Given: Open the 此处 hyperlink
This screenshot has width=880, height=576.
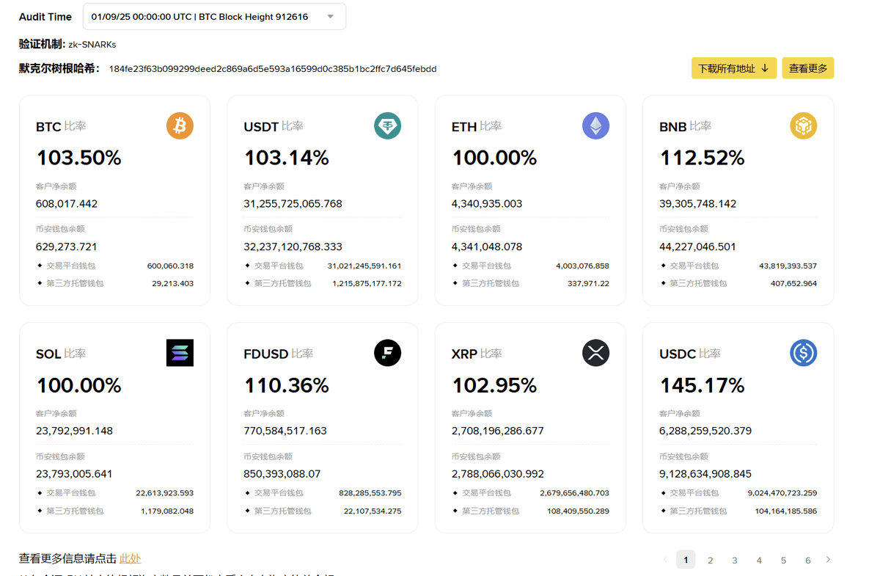Looking at the screenshot, I should tap(130, 559).
